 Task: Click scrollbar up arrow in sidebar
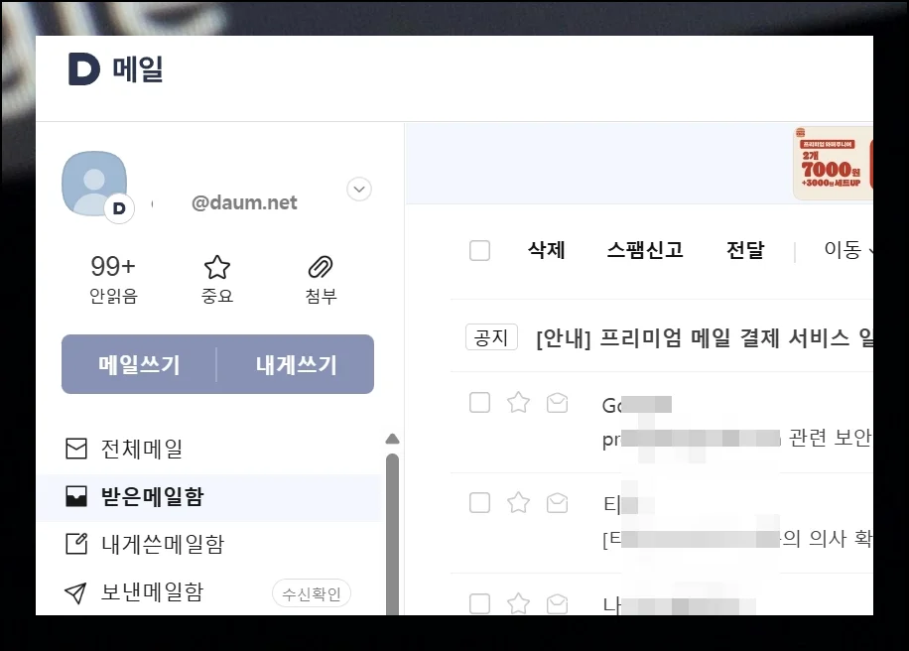tap(392, 439)
